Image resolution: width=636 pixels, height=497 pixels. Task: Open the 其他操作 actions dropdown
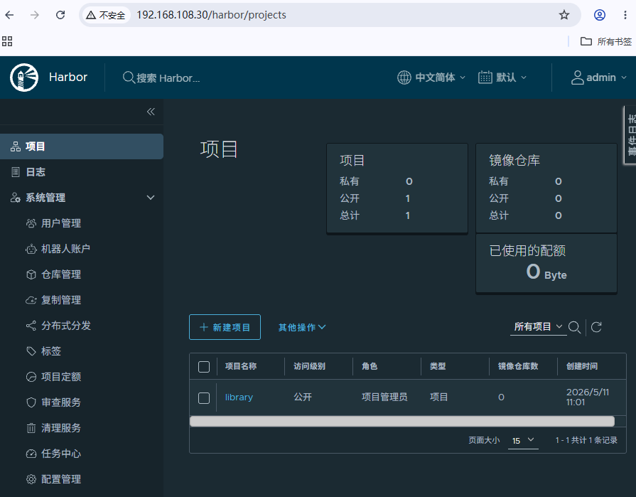[x=302, y=327]
